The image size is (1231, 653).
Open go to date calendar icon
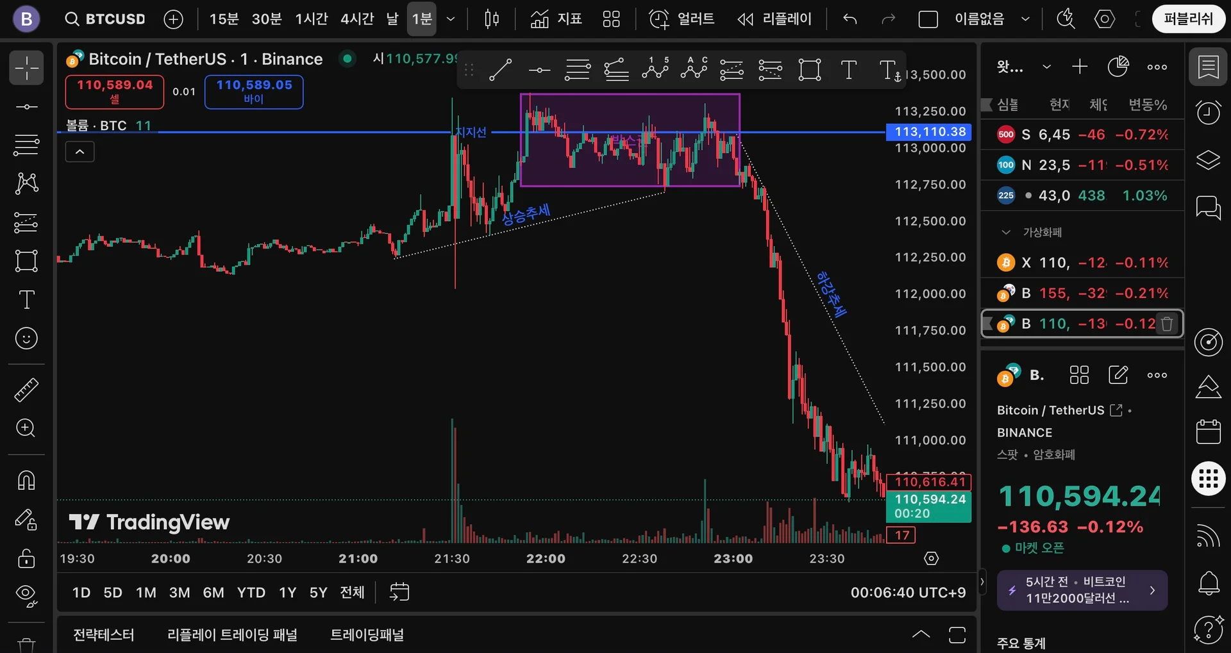399,592
